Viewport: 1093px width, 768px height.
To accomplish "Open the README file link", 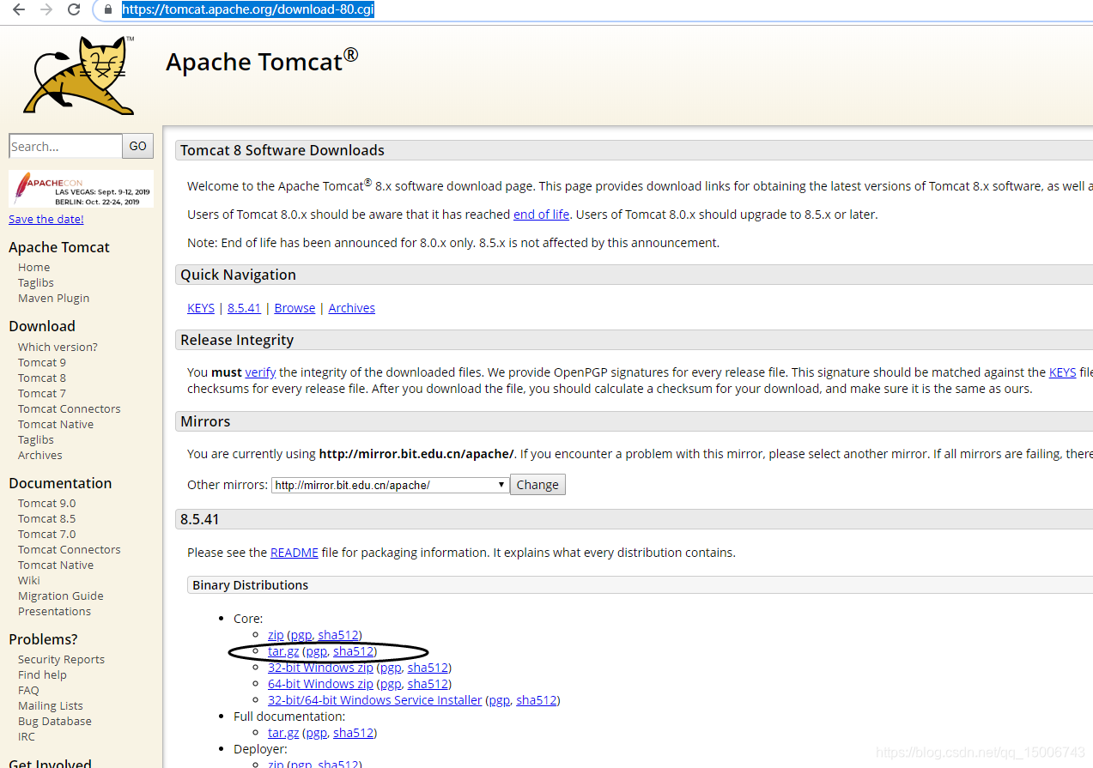I will [x=295, y=553].
